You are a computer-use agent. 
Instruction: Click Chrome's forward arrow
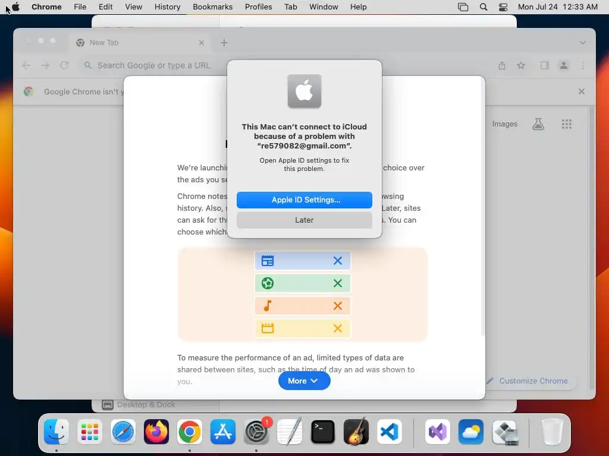click(x=45, y=65)
